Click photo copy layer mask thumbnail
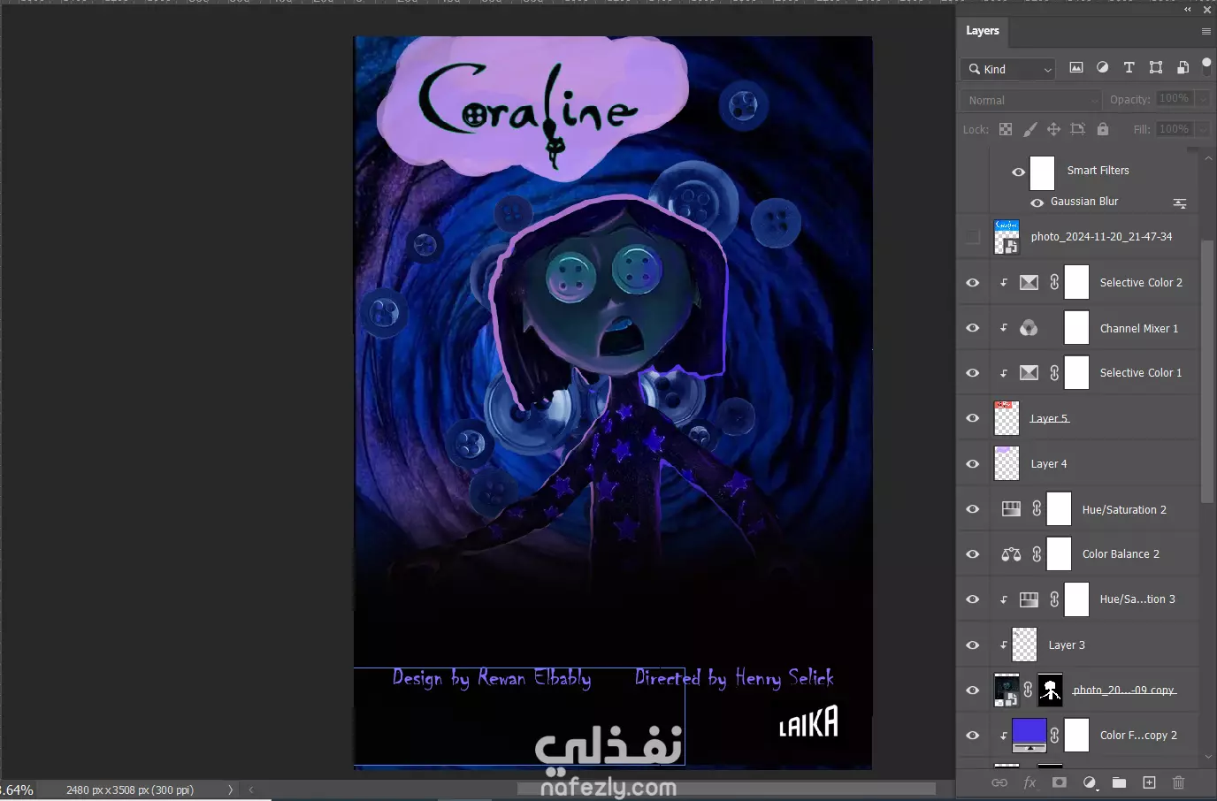The image size is (1217, 801). pos(1050,690)
